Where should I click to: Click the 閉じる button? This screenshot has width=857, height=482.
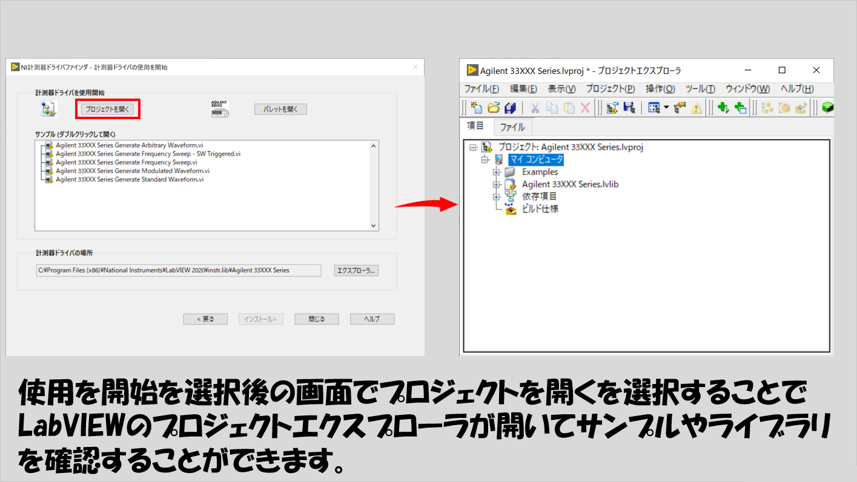click(x=317, y=319)
